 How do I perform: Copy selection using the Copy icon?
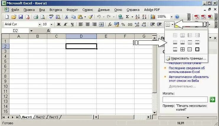[x=73, y=17]
